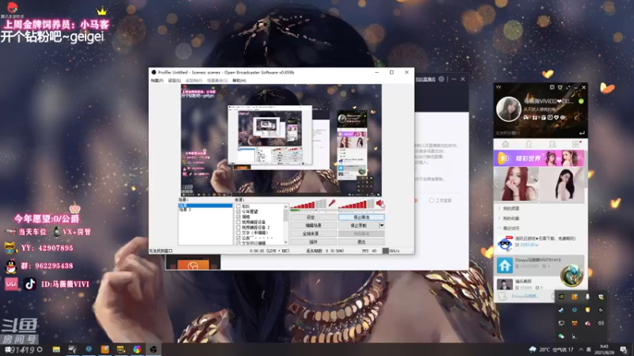Click the 停止串流 button

(361, 217)
